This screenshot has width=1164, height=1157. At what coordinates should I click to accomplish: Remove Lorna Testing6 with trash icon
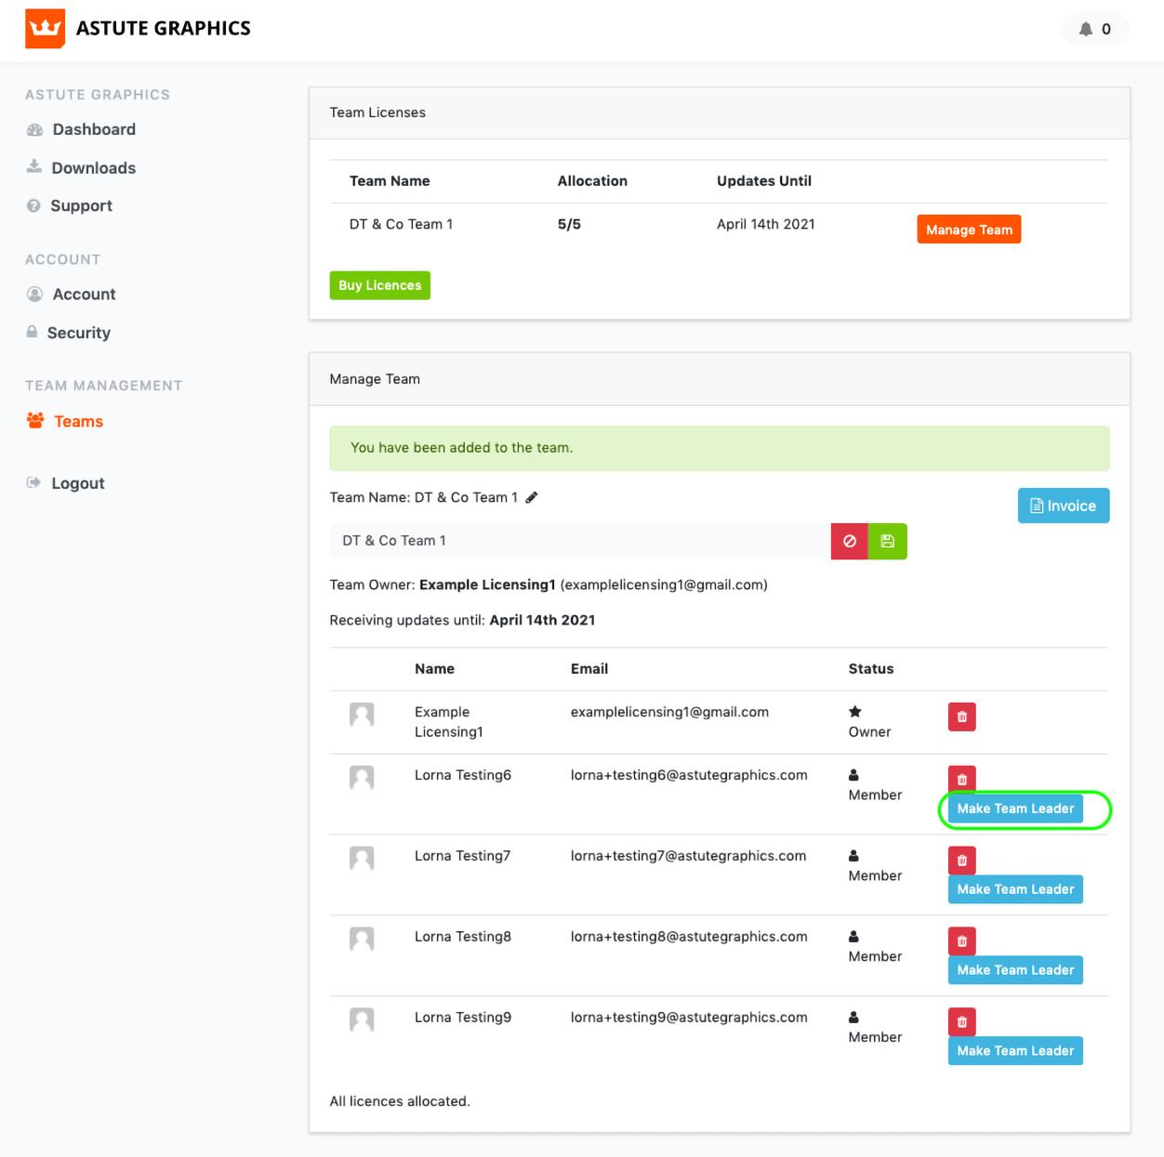[x=961, y=779]
